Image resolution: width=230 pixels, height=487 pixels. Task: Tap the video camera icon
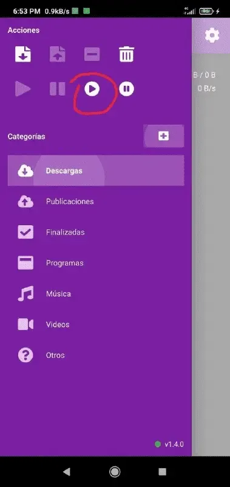(x=25, y=324)
